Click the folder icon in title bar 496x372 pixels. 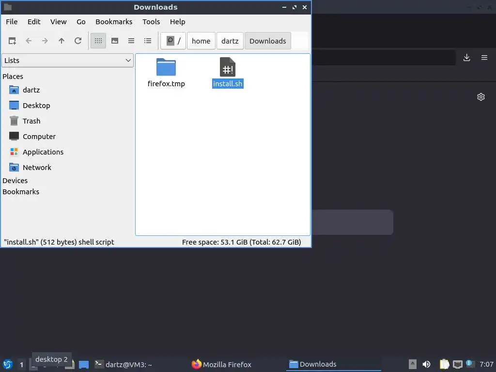click(8, 7)
